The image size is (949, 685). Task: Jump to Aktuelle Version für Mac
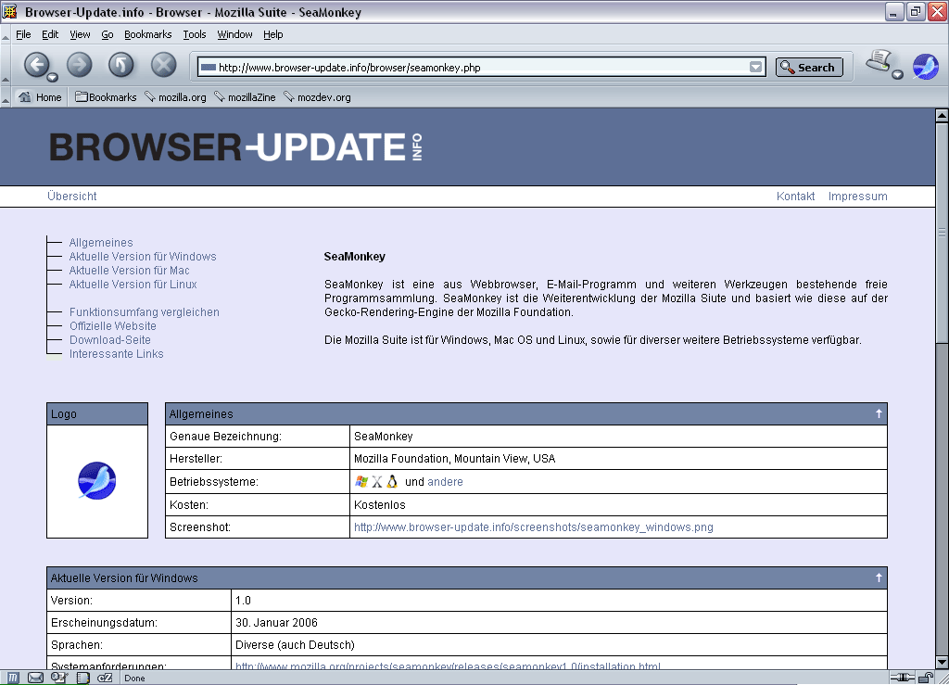tap(130, 271)
